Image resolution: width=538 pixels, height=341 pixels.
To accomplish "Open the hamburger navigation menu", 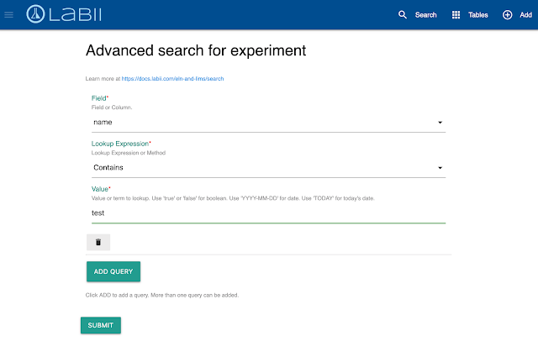I will pos(9,14).
